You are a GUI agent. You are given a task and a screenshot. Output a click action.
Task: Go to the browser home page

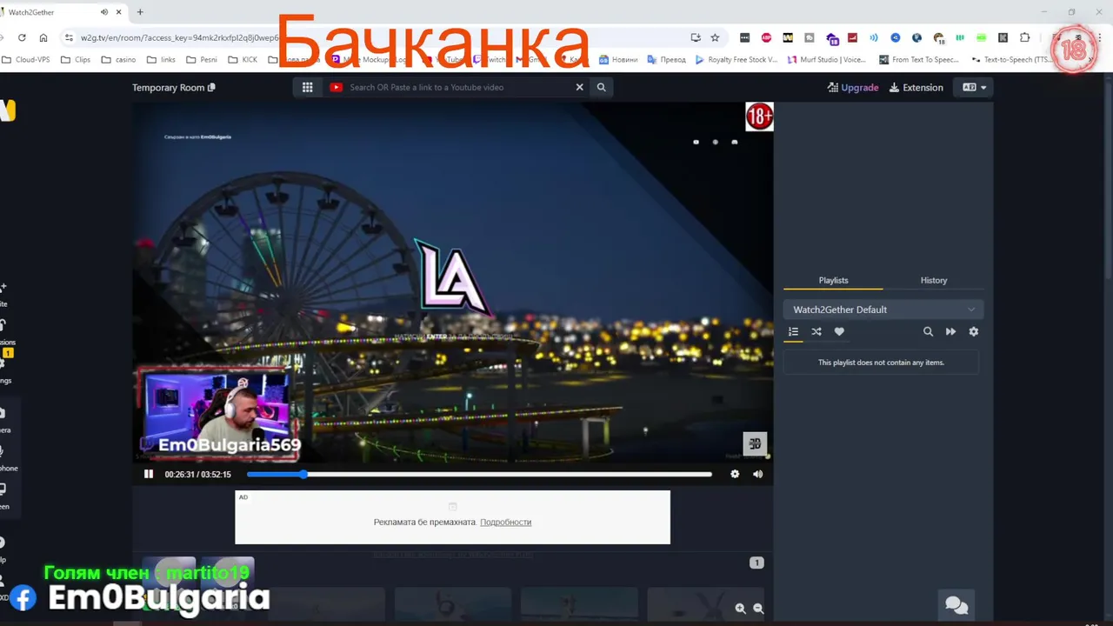point(43,37)
